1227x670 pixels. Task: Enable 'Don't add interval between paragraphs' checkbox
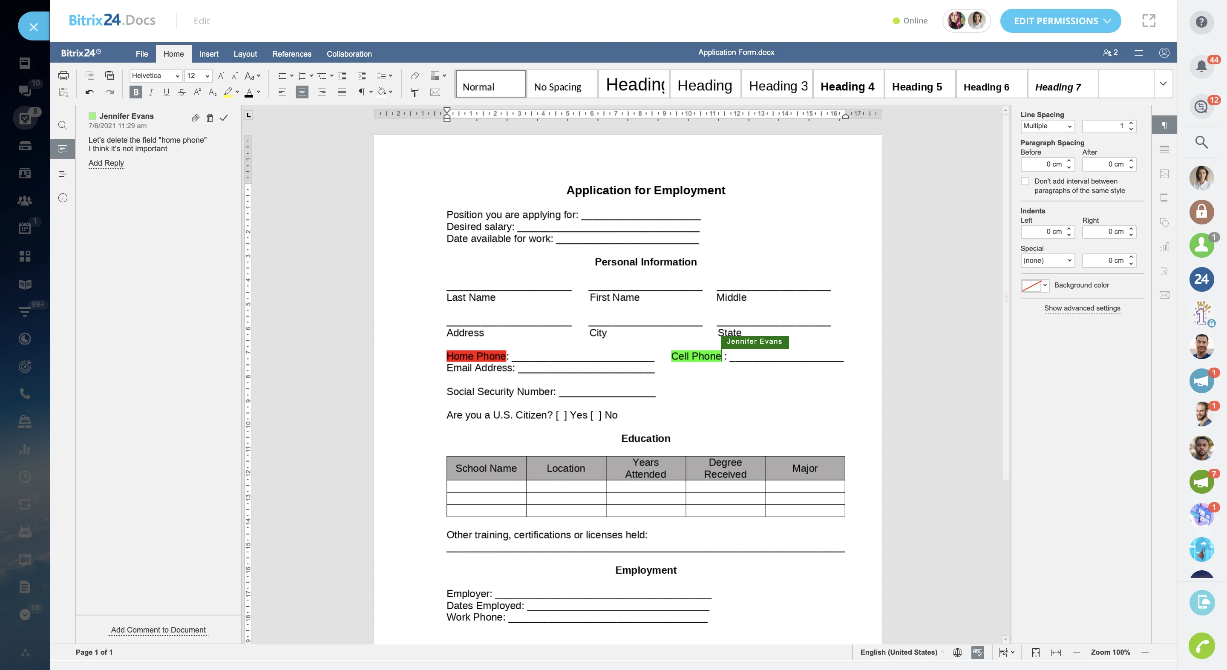pos(1025,181)
